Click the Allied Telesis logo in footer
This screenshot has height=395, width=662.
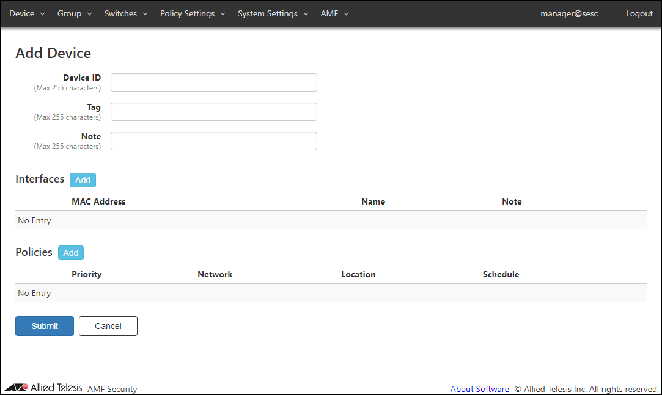tap(43, 388)
